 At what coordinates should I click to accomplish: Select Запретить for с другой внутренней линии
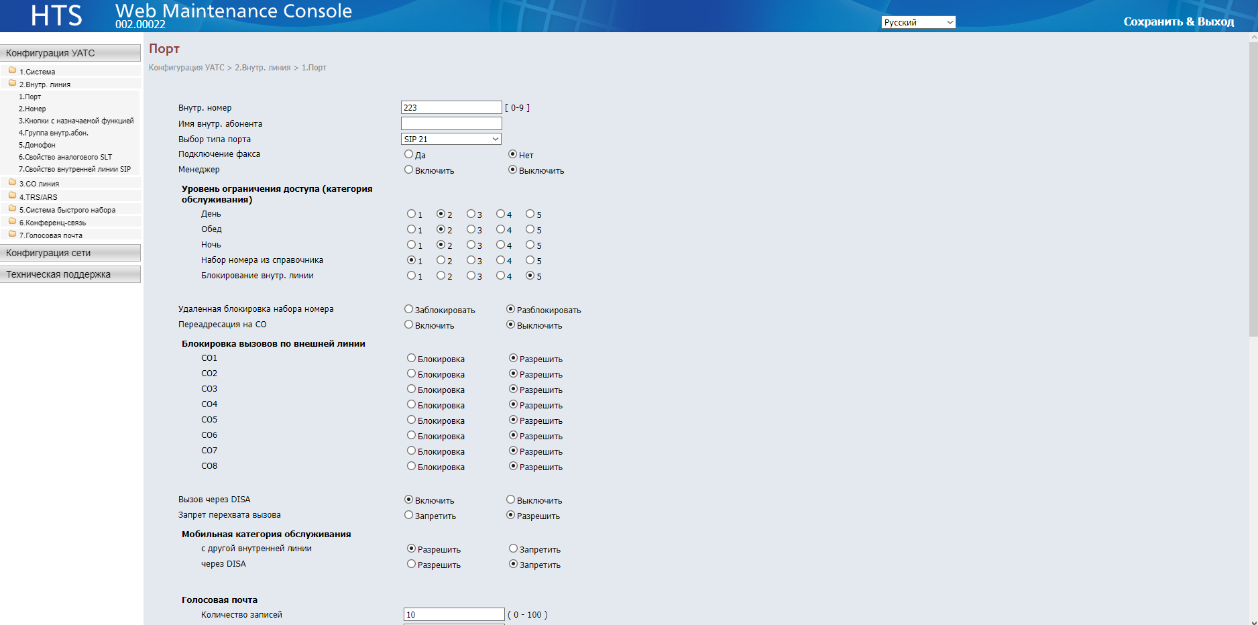[513, 549]
